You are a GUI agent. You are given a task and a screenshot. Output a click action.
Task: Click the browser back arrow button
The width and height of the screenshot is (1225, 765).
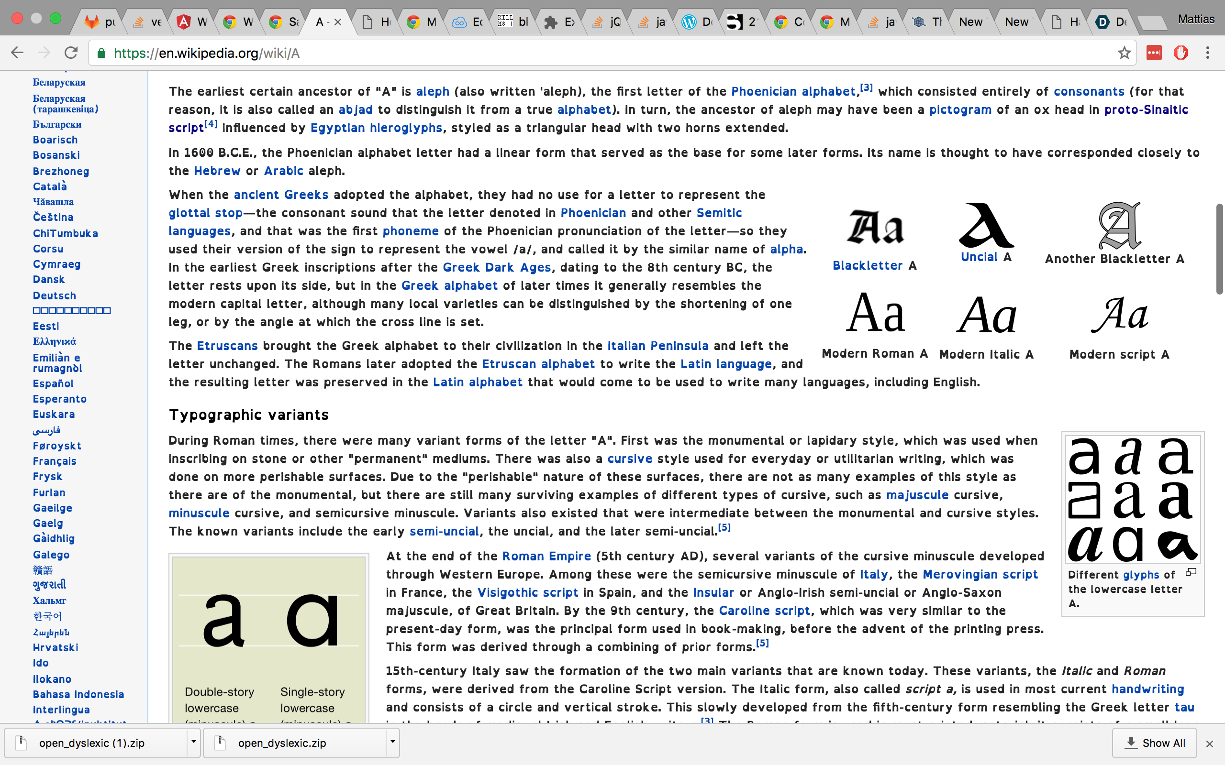pyautogui.click(x=18, y=53)
